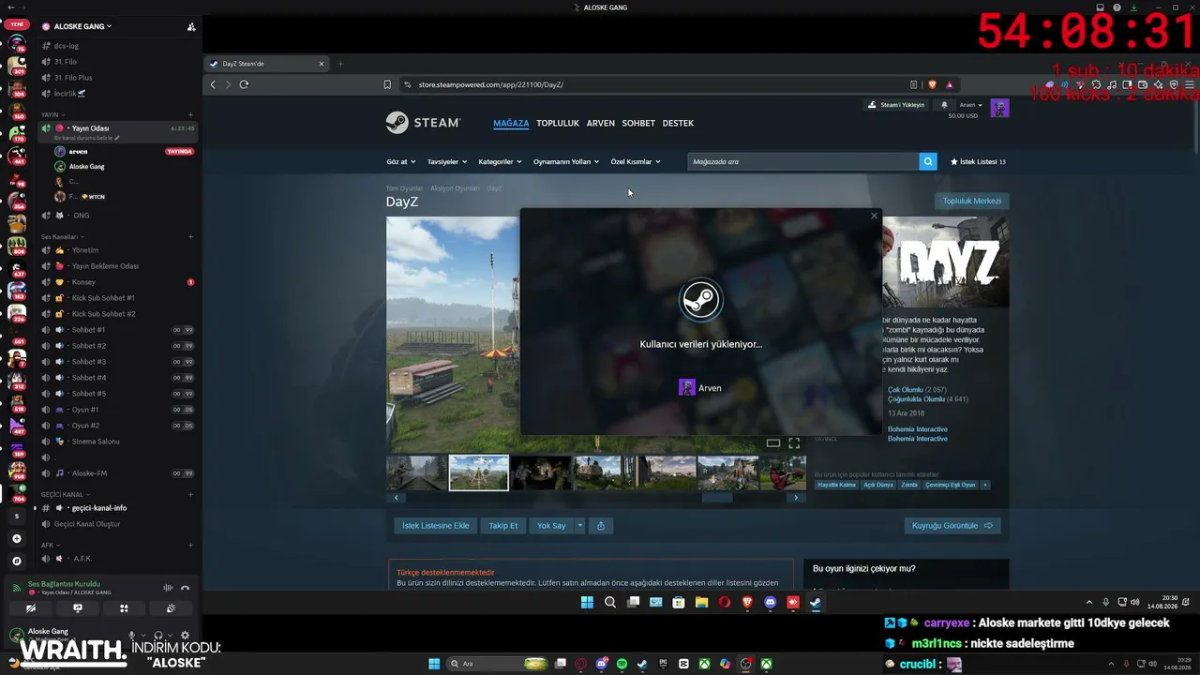Click the Hayatta Kalma tag

836,486
